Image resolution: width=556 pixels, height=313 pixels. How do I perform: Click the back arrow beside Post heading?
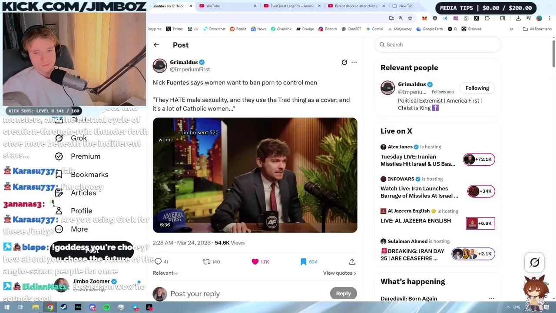pos(156,45)
